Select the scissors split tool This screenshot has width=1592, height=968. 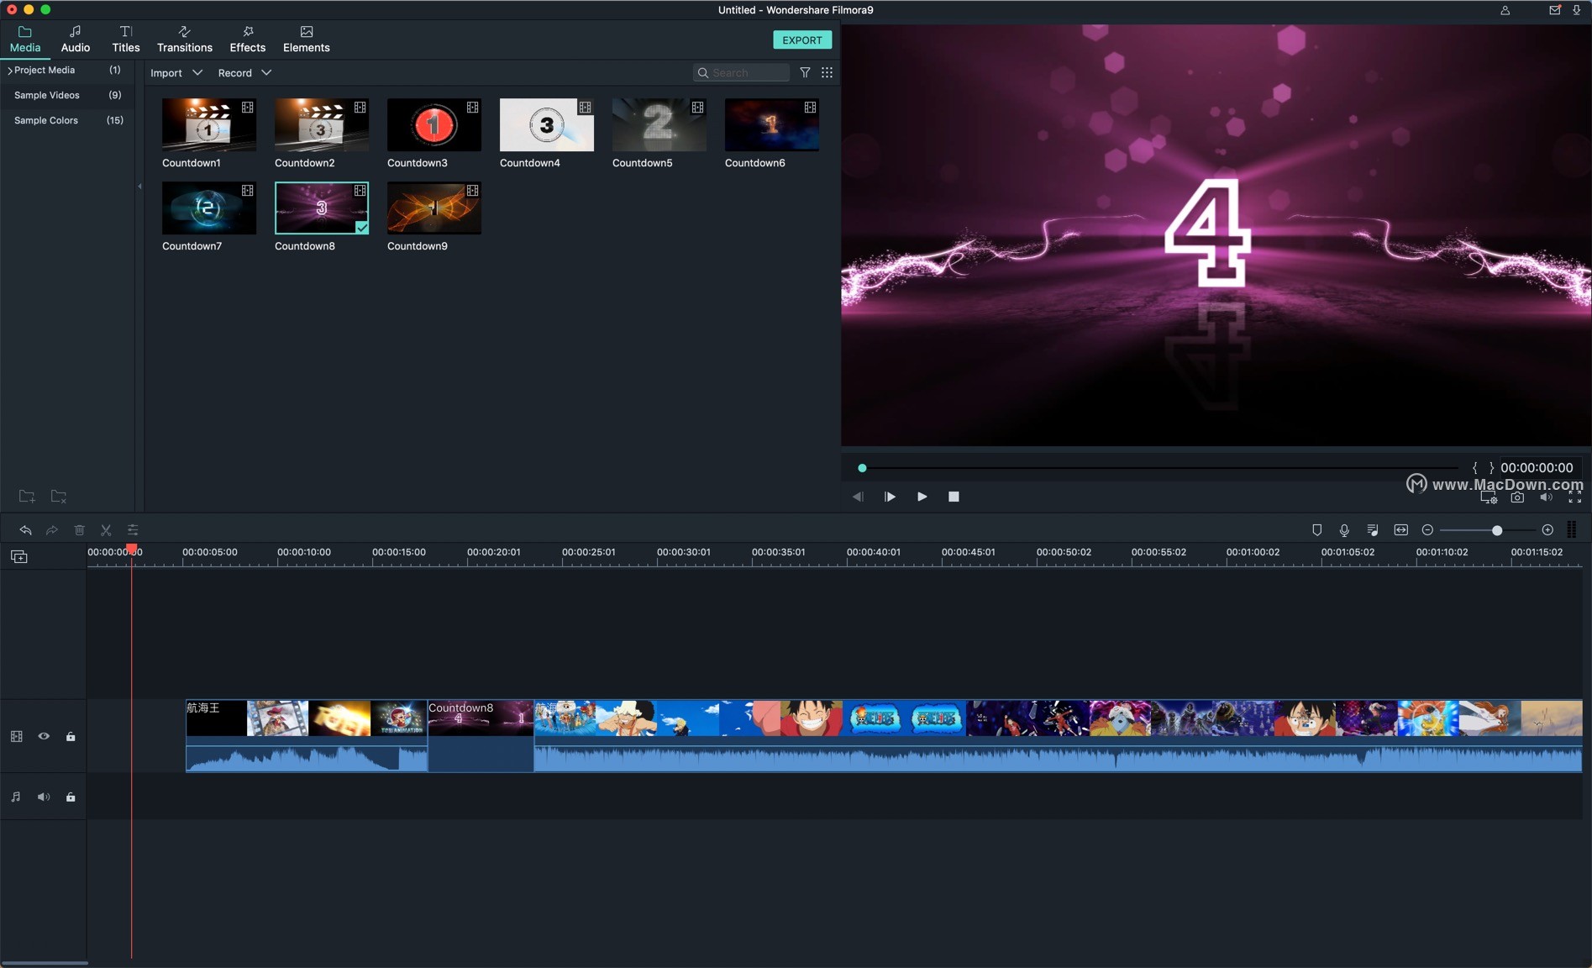pos(106,530)
